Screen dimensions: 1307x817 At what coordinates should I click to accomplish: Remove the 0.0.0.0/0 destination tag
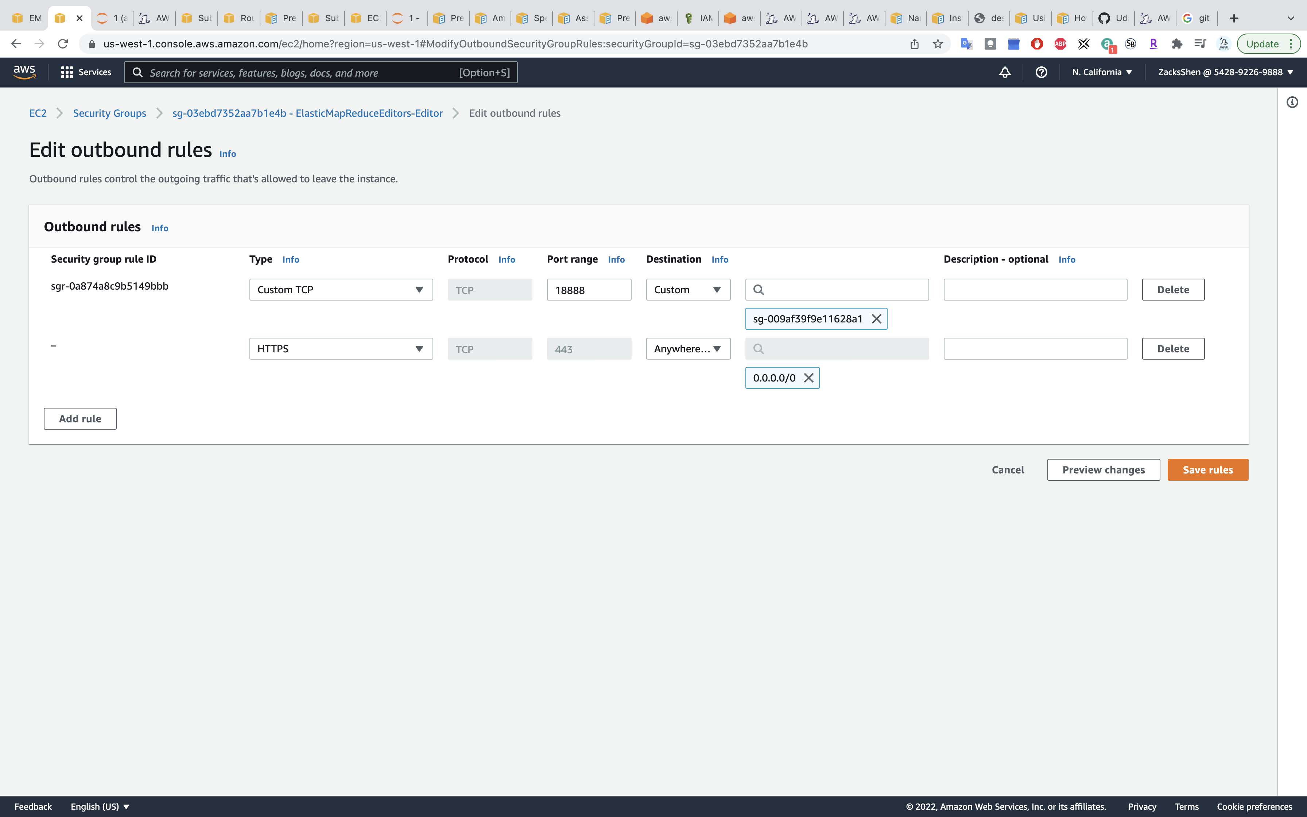pyautogui.click(x=808, y=378)
